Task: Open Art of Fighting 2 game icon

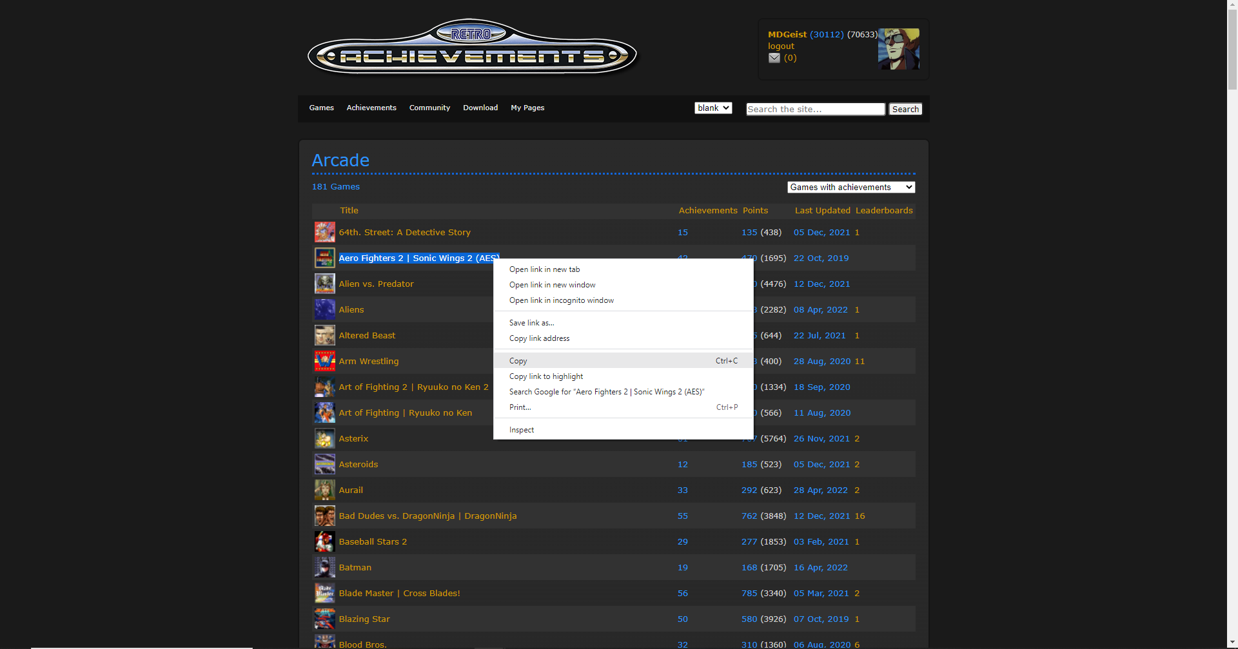Action: pyautogui.click(x=324, y=387)
